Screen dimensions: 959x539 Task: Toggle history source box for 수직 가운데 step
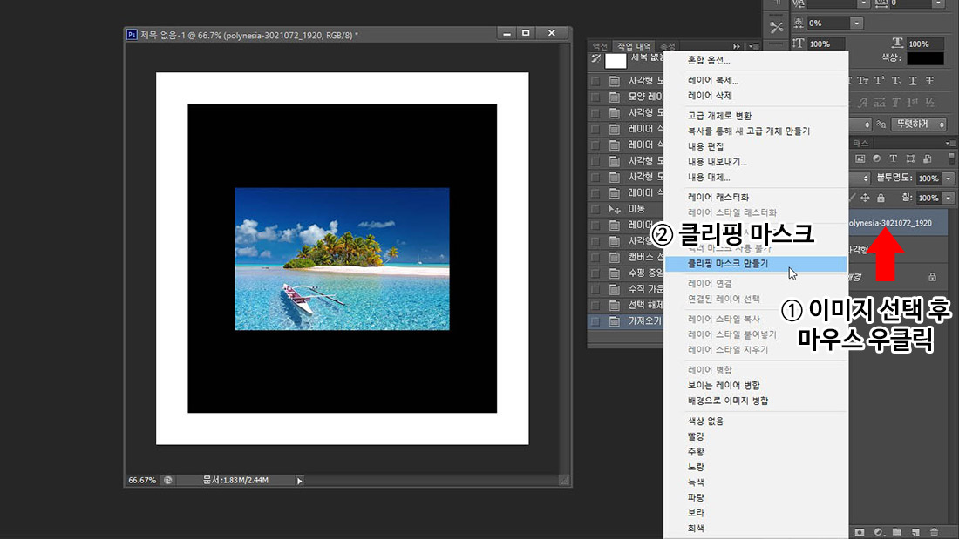click(595, 289)
